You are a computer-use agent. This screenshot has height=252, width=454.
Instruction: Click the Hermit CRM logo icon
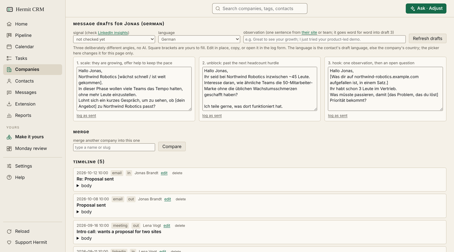tap(10, 9)
